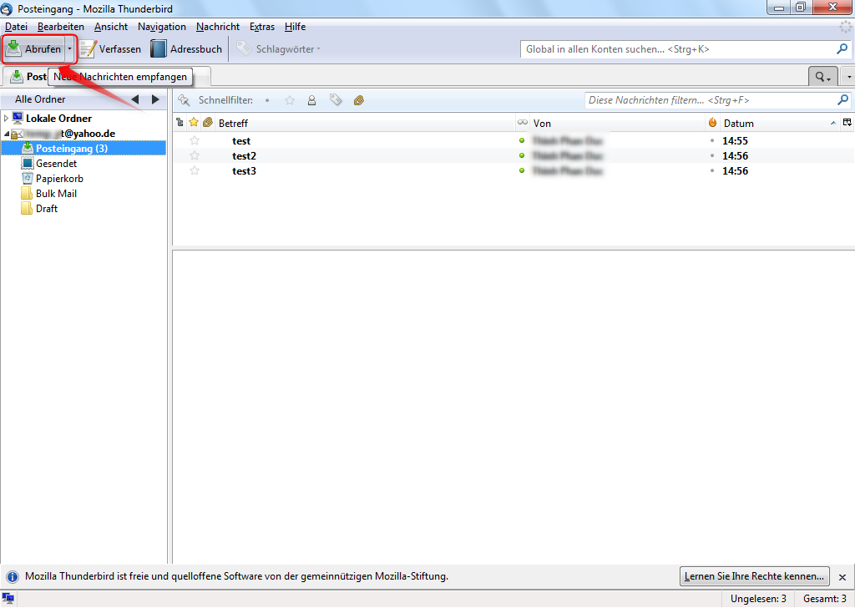Star the test message

click(x=195, y=141)
